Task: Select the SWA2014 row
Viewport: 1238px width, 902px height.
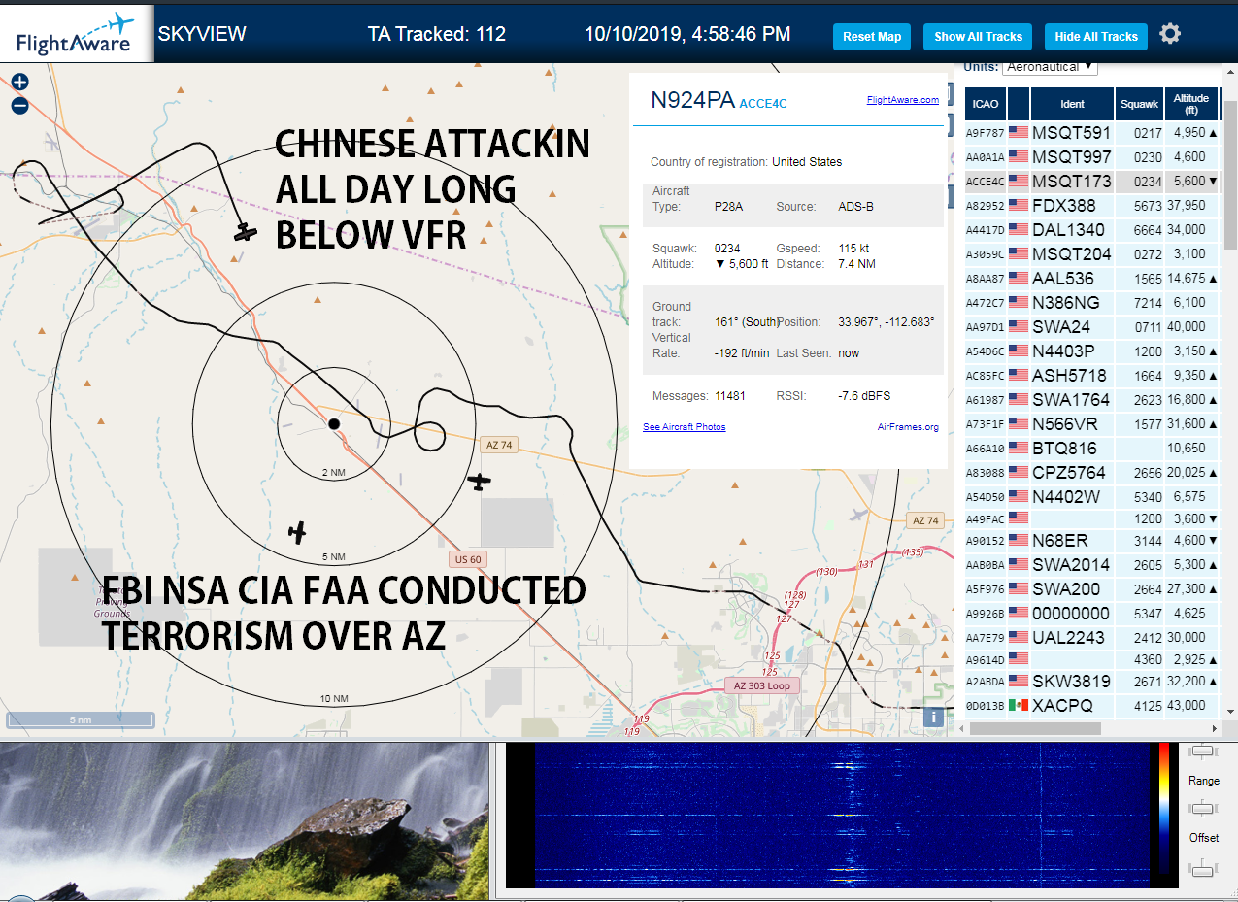Action: click(x=1091, y=564)
